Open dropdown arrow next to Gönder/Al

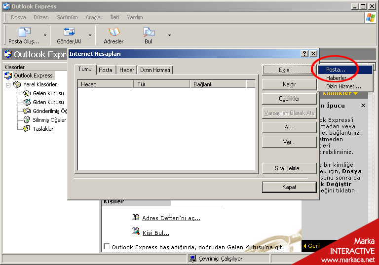pos(90,36)
